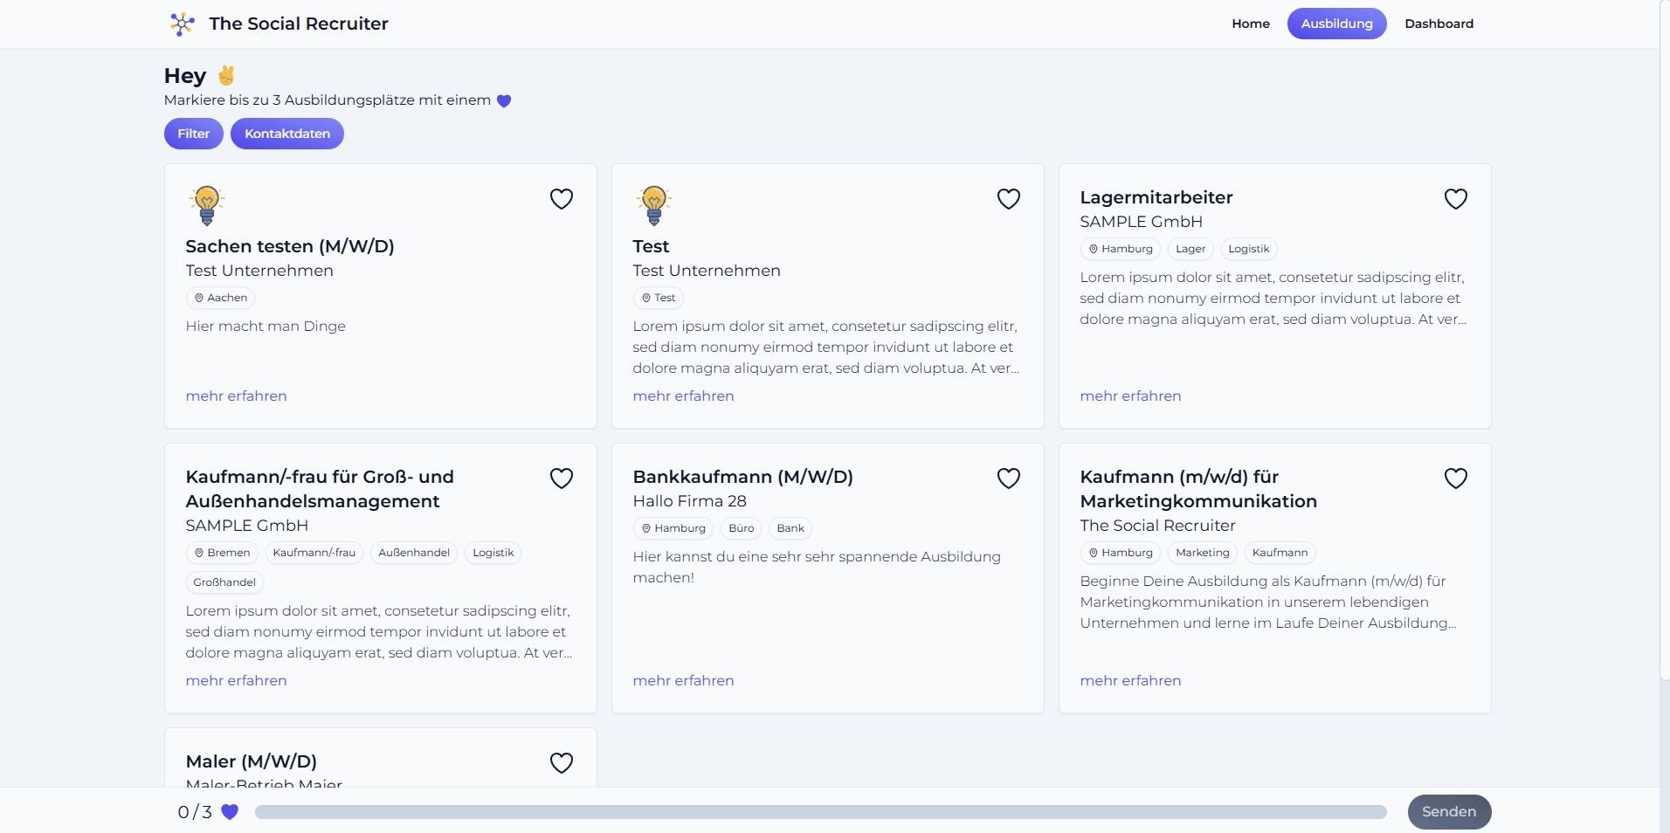Mark the Test listing with a heart
The image size is (1670, 833).
[x=1009, y=199]
